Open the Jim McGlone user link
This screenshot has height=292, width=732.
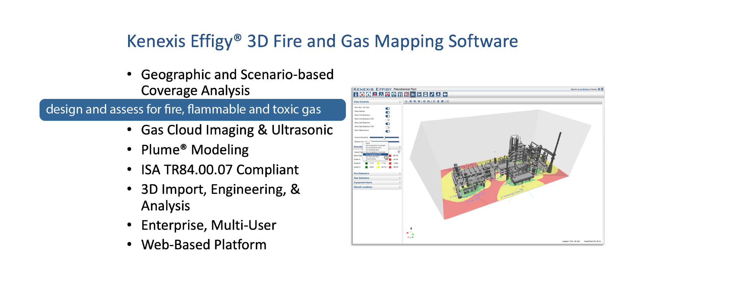tap(585, 89)
